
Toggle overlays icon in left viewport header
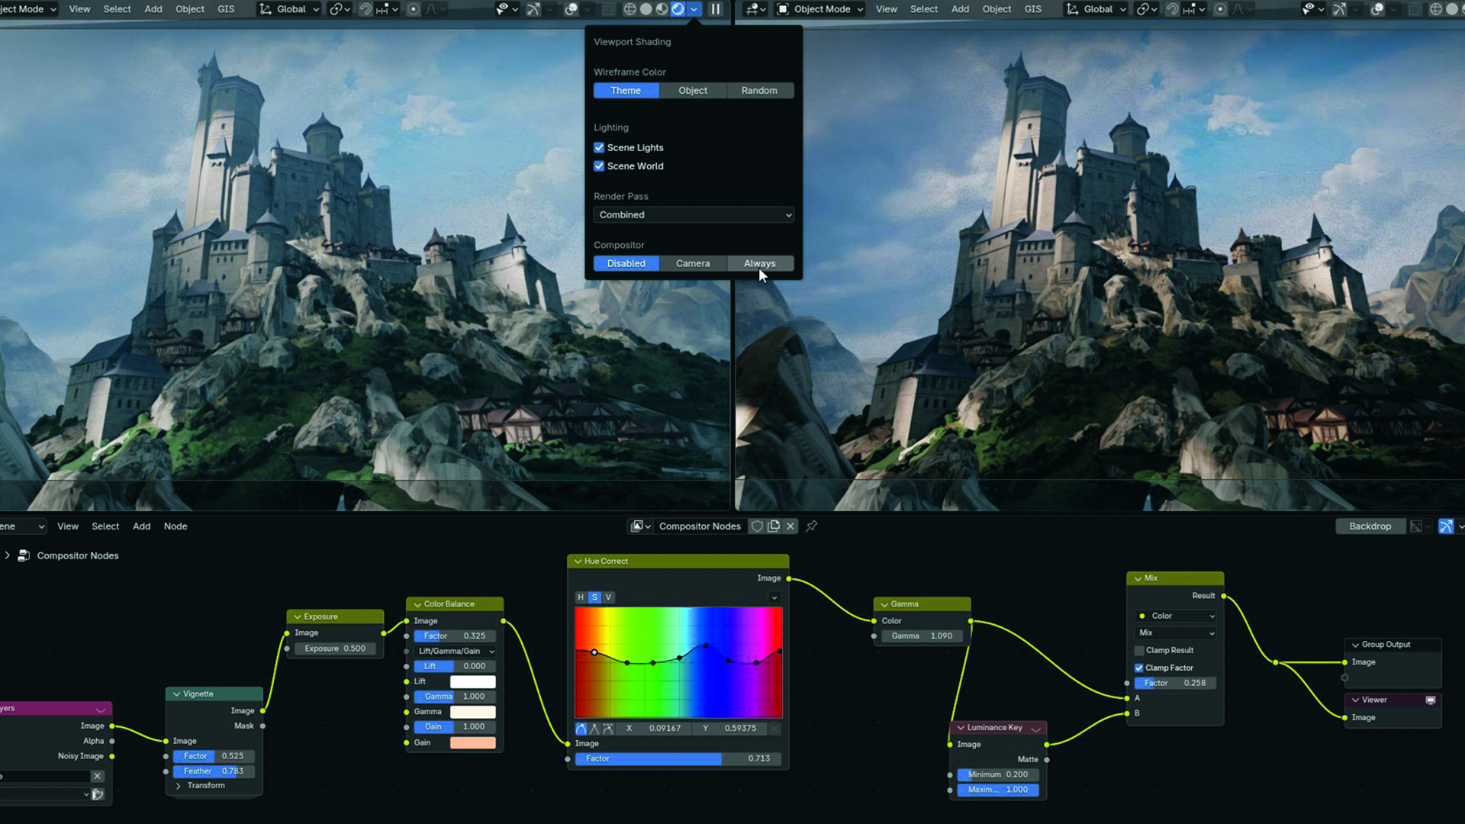571,9
